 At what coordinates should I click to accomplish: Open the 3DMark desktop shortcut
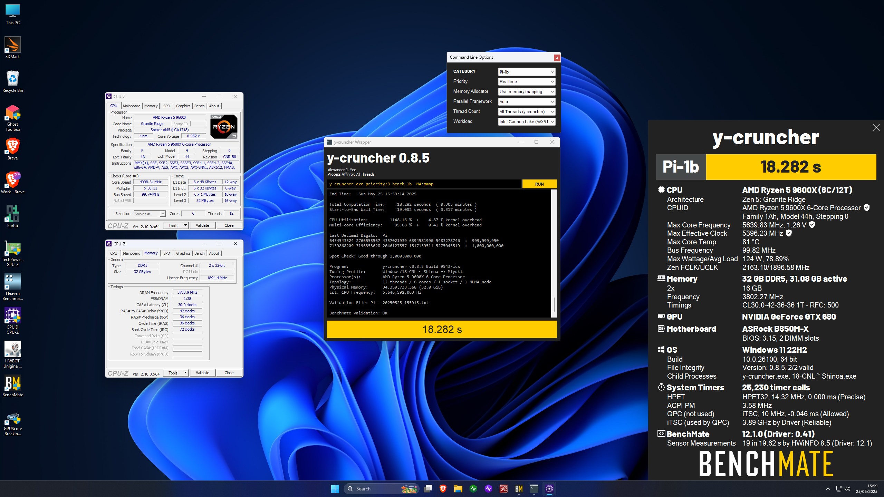pyautogui.click(x=13, y=48)
